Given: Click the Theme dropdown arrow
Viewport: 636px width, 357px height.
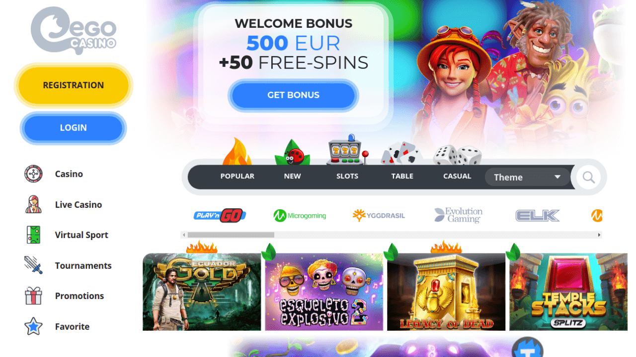Looking at the screenshot, I should (x=557, y=177).
